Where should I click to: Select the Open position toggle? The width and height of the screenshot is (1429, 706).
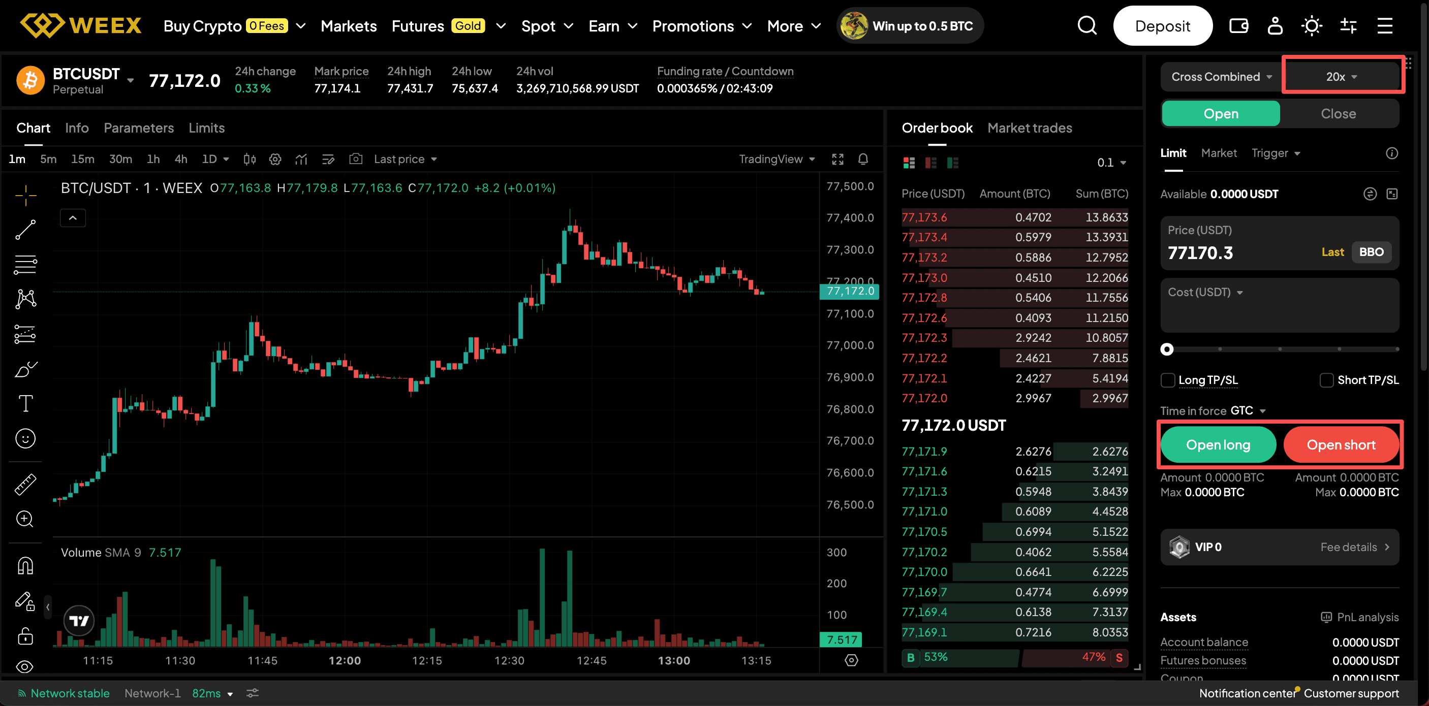(x=1221, y=113)
